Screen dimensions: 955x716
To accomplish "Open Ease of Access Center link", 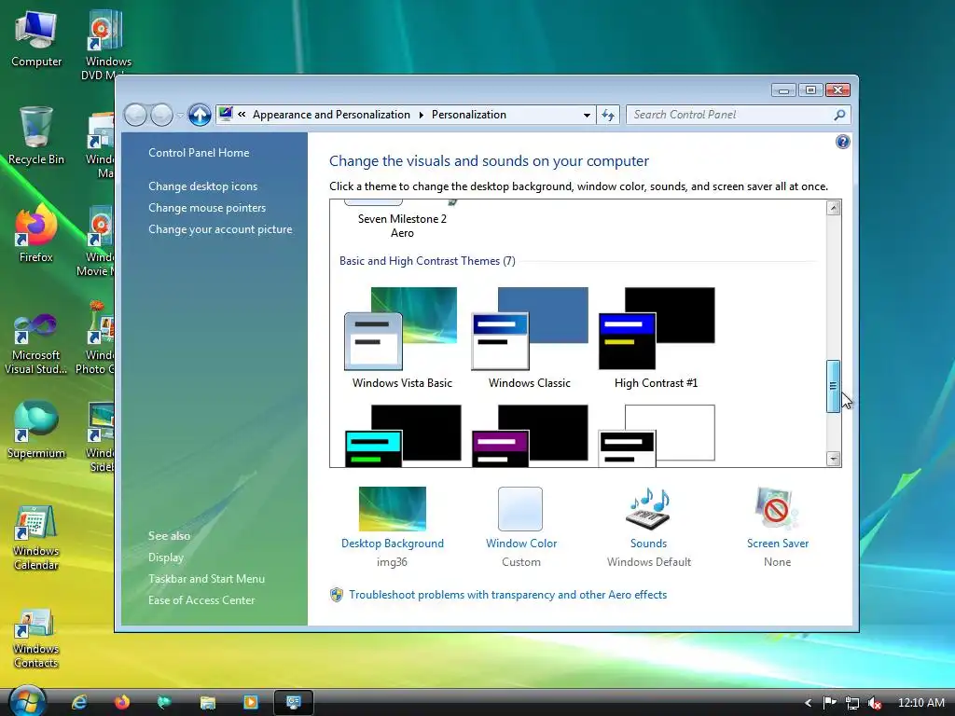I will pos(201,599).
